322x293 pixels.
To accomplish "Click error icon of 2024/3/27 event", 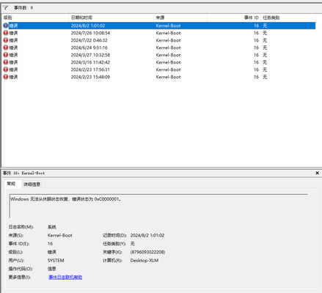I will click(6, 55).
